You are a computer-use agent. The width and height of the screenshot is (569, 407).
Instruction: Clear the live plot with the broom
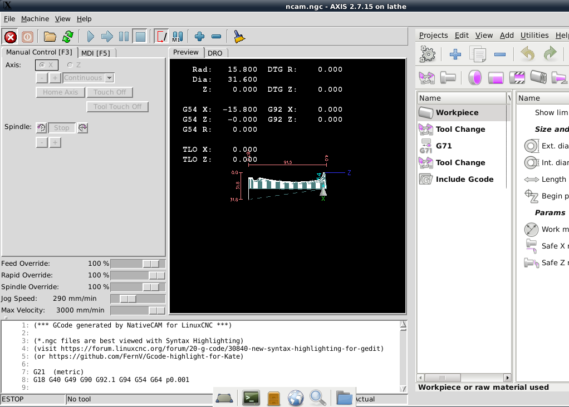click(x=239, y=37)
